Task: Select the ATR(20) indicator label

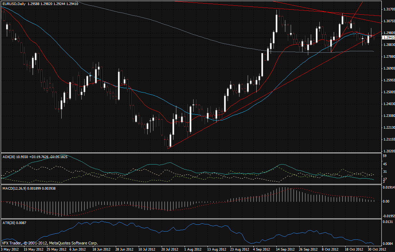Action: (x=8, y=223)
